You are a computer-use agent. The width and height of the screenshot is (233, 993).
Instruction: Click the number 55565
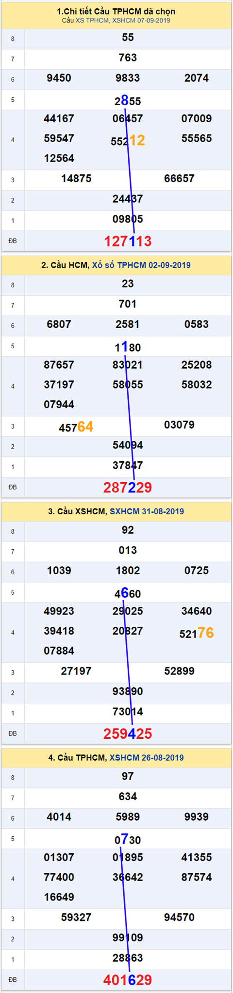(197, 138)
